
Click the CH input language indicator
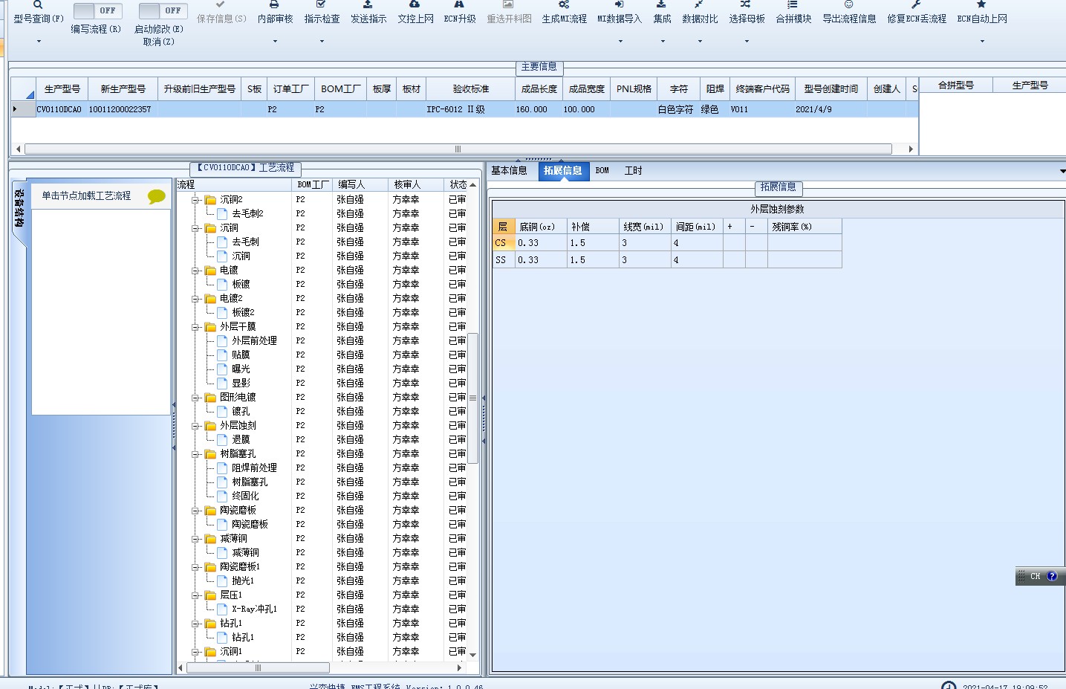1035,576
